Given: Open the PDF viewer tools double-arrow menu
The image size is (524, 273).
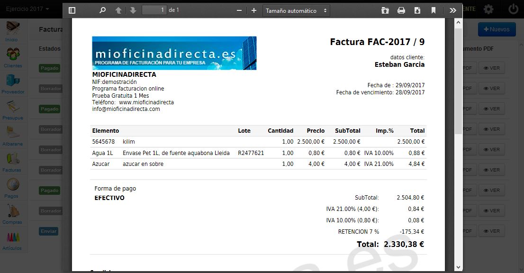Looking at the screenshot, I should point(453,10).
